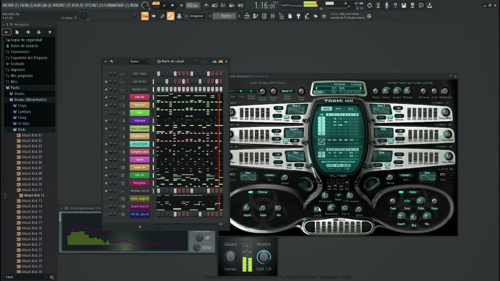The image size is (500, 281).
Task: Click the orange keyboard typing icon in toolbar
Action: tap(145, 16)
